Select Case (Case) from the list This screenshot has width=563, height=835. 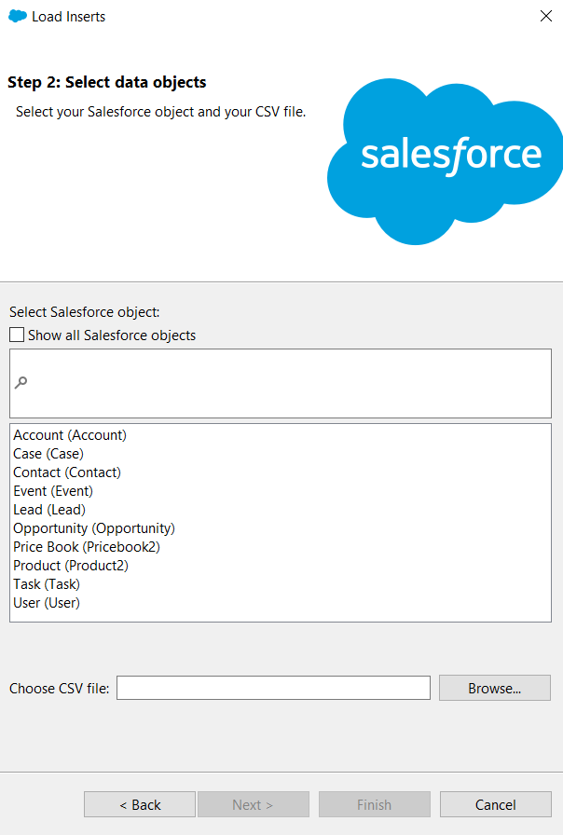point(48,454)
